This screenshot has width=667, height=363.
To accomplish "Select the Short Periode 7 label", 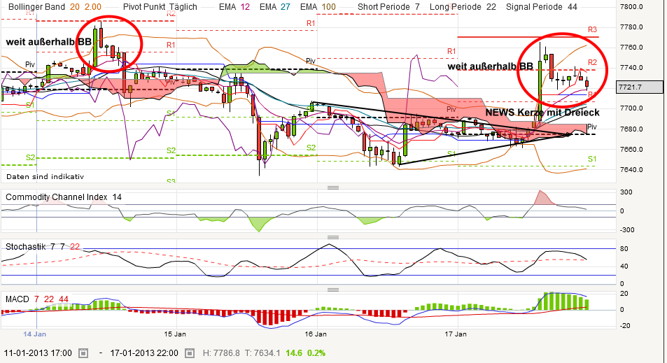I will 388,7.
